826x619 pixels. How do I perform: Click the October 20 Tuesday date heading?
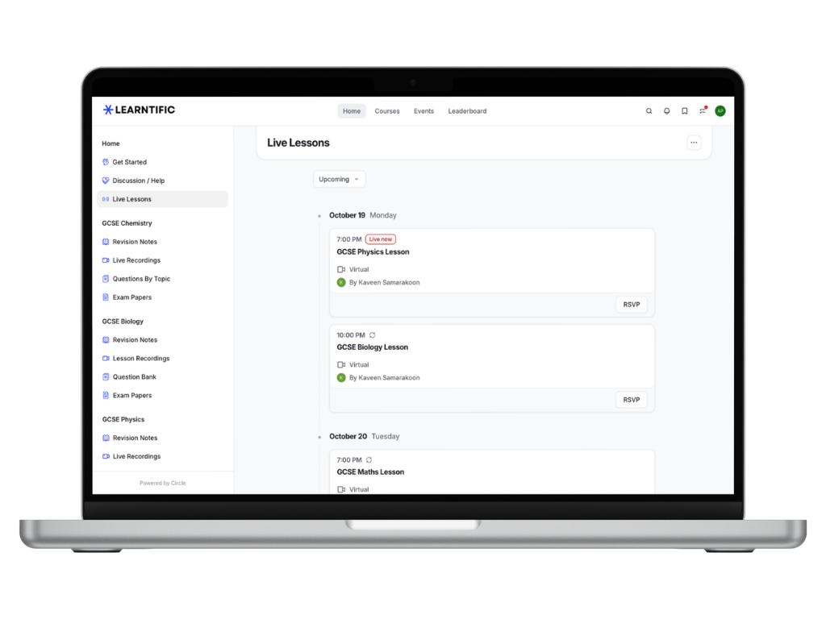pyautogui.click(x=365, y=436)
